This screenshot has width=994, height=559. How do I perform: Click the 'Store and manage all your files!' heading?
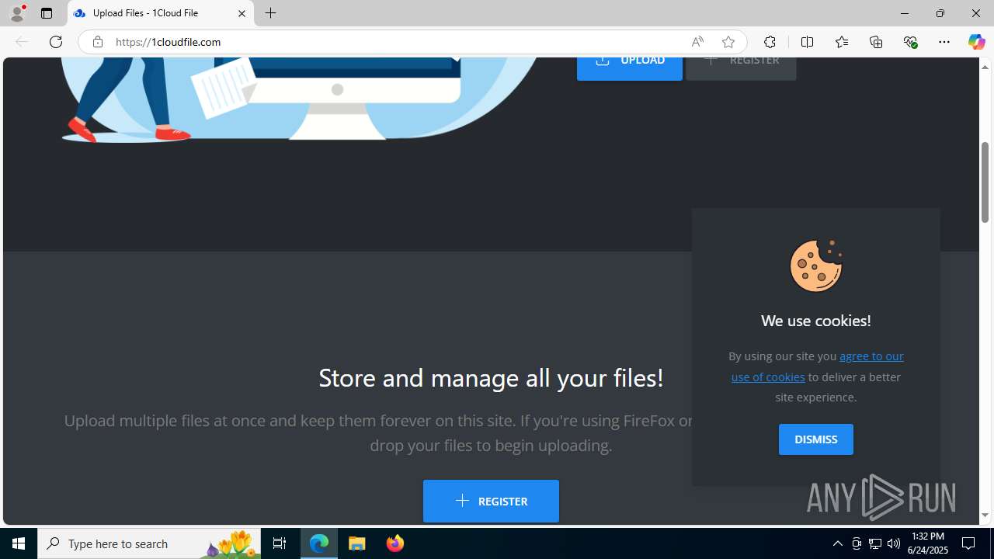coord(491,377)
